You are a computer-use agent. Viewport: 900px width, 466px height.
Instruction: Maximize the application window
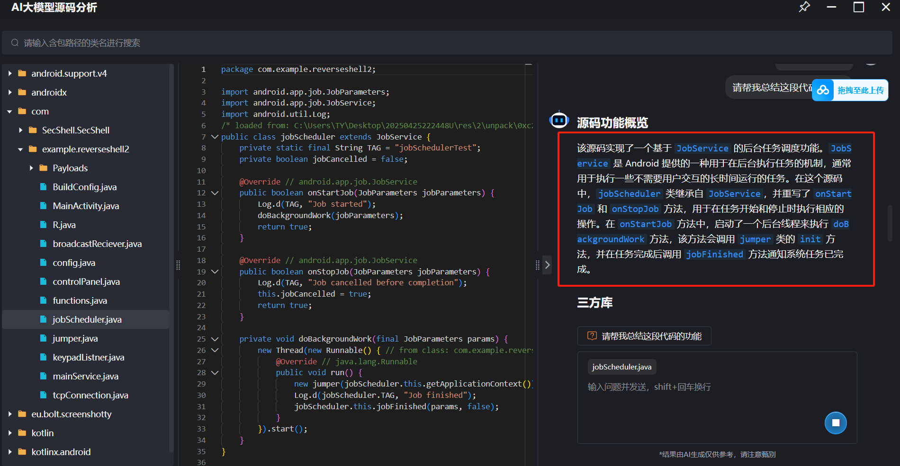(858, 7)
